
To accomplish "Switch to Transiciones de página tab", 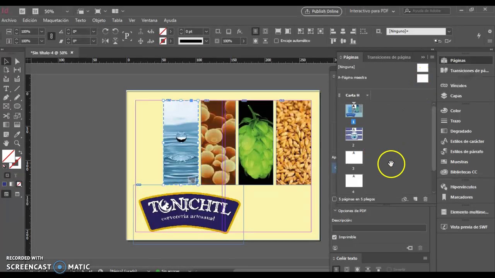I will pyautogui.click(x=389, y=57).
